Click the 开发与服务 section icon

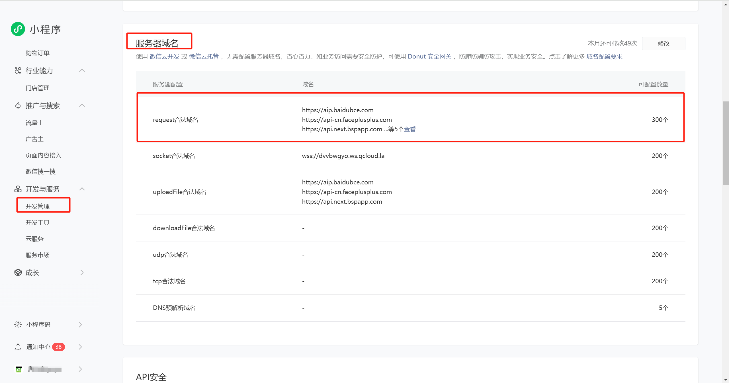[x=18, y=189]
